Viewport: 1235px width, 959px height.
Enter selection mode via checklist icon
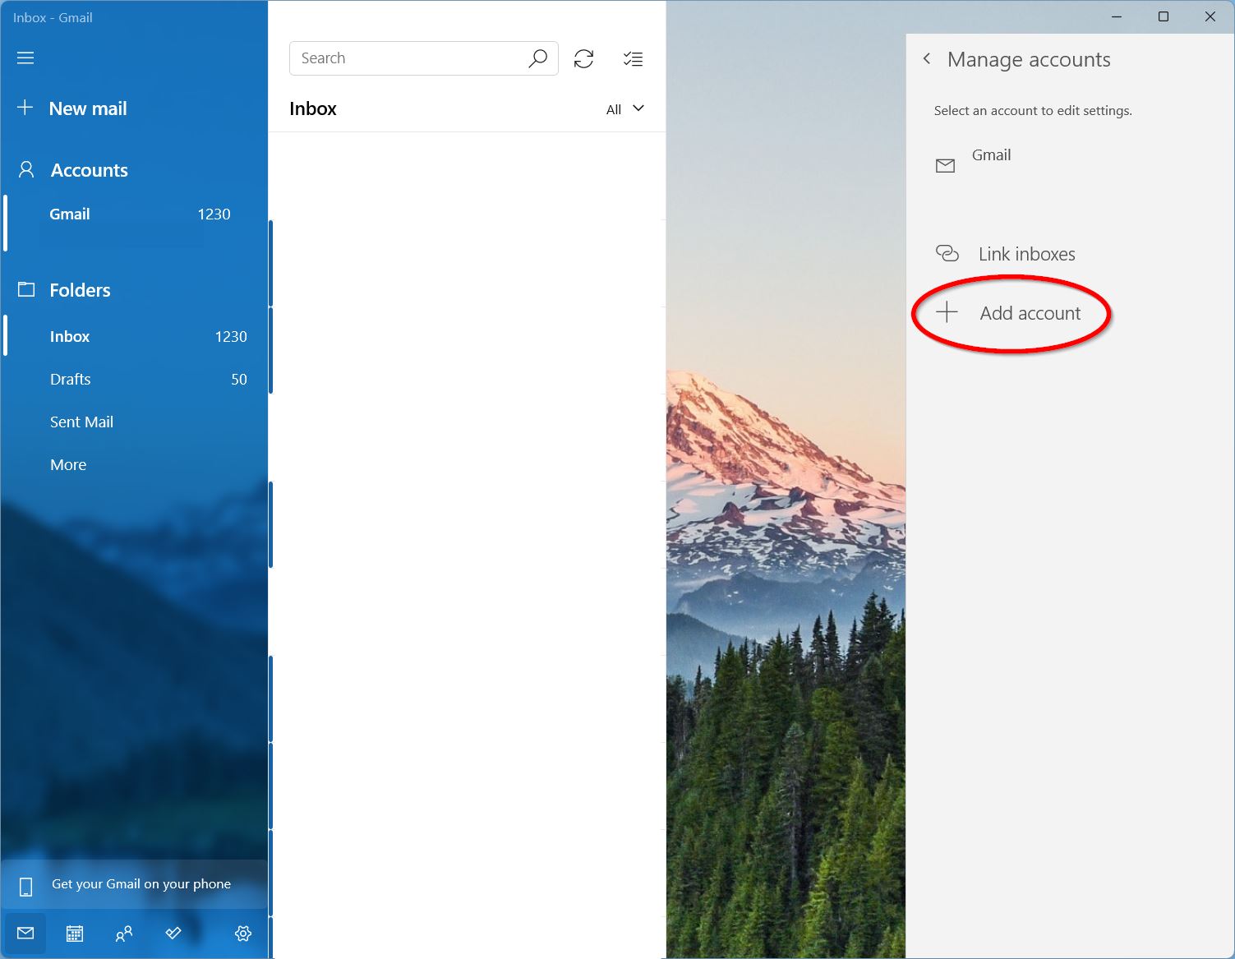coord(633,58)
